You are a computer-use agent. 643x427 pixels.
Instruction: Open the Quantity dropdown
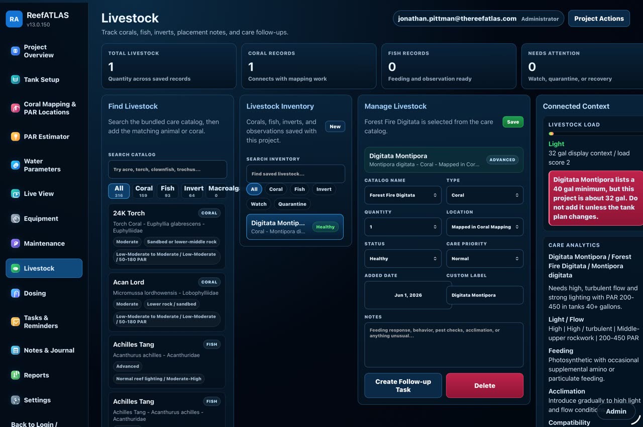(x=403, y=227)
